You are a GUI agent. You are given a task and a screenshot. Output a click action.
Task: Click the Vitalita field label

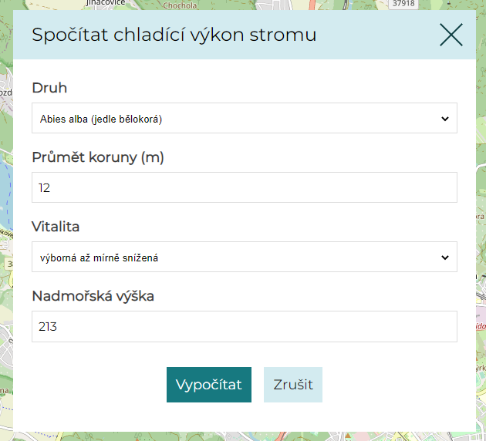(x=56, y=227)
